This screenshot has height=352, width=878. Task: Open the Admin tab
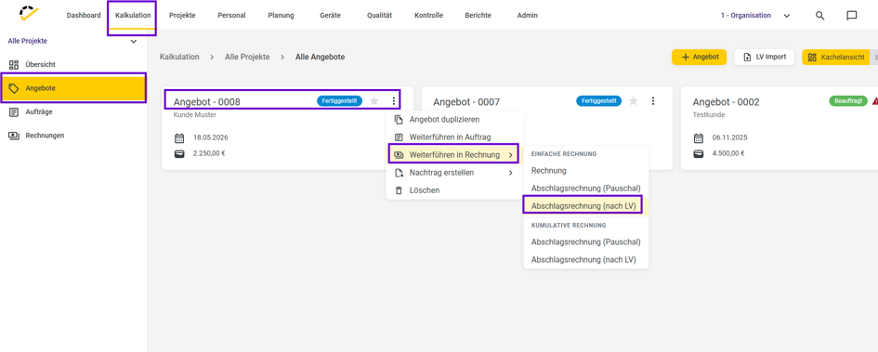pyautogui.click(x=527, y=16)
